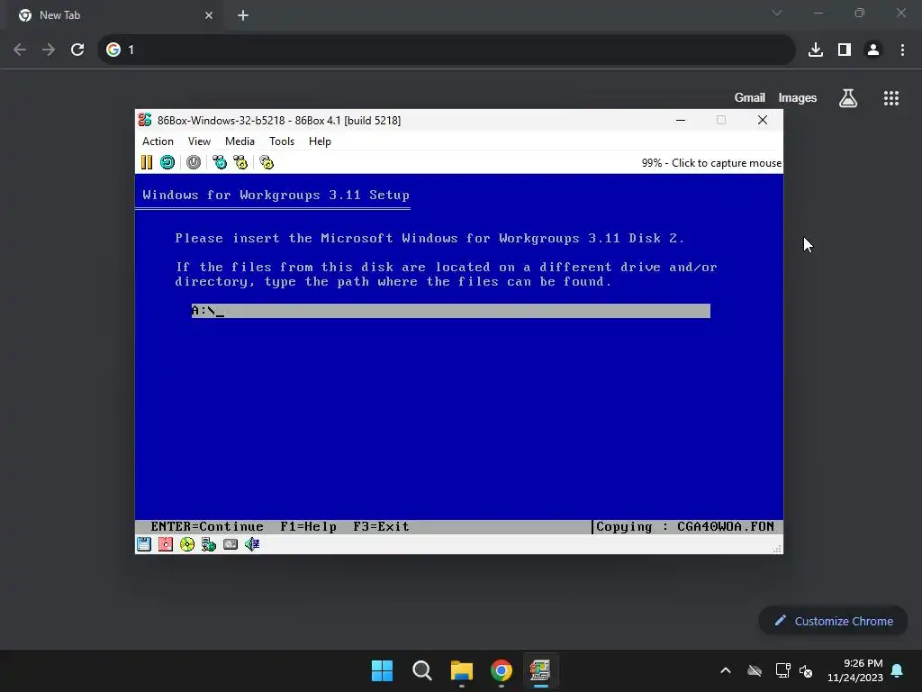Click 86Box icon in taskbar

coord(540,670)
